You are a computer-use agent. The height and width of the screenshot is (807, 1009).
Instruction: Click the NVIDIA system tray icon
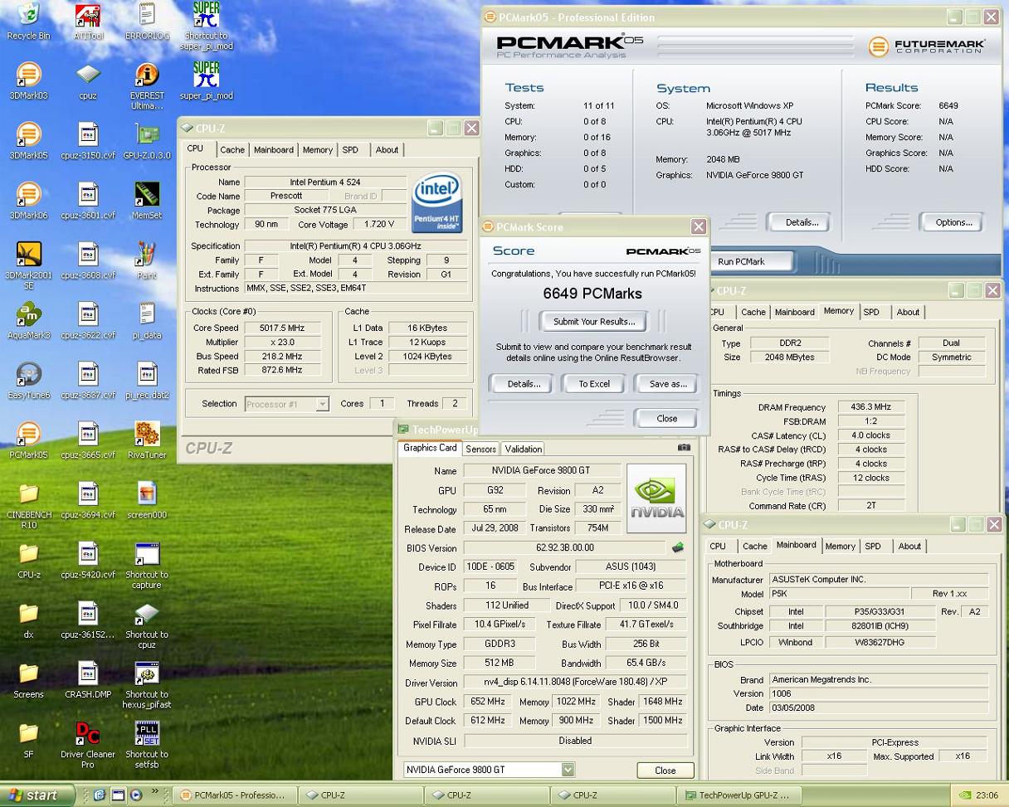click(963, 795)
